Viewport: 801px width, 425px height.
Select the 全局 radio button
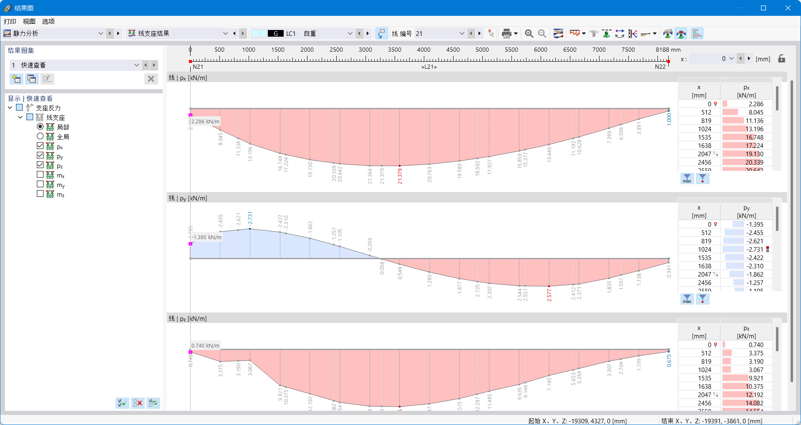point(40,136)
